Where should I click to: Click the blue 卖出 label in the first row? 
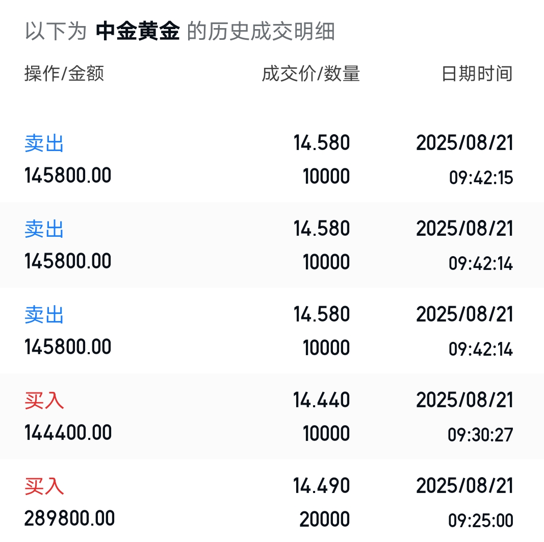44,144
